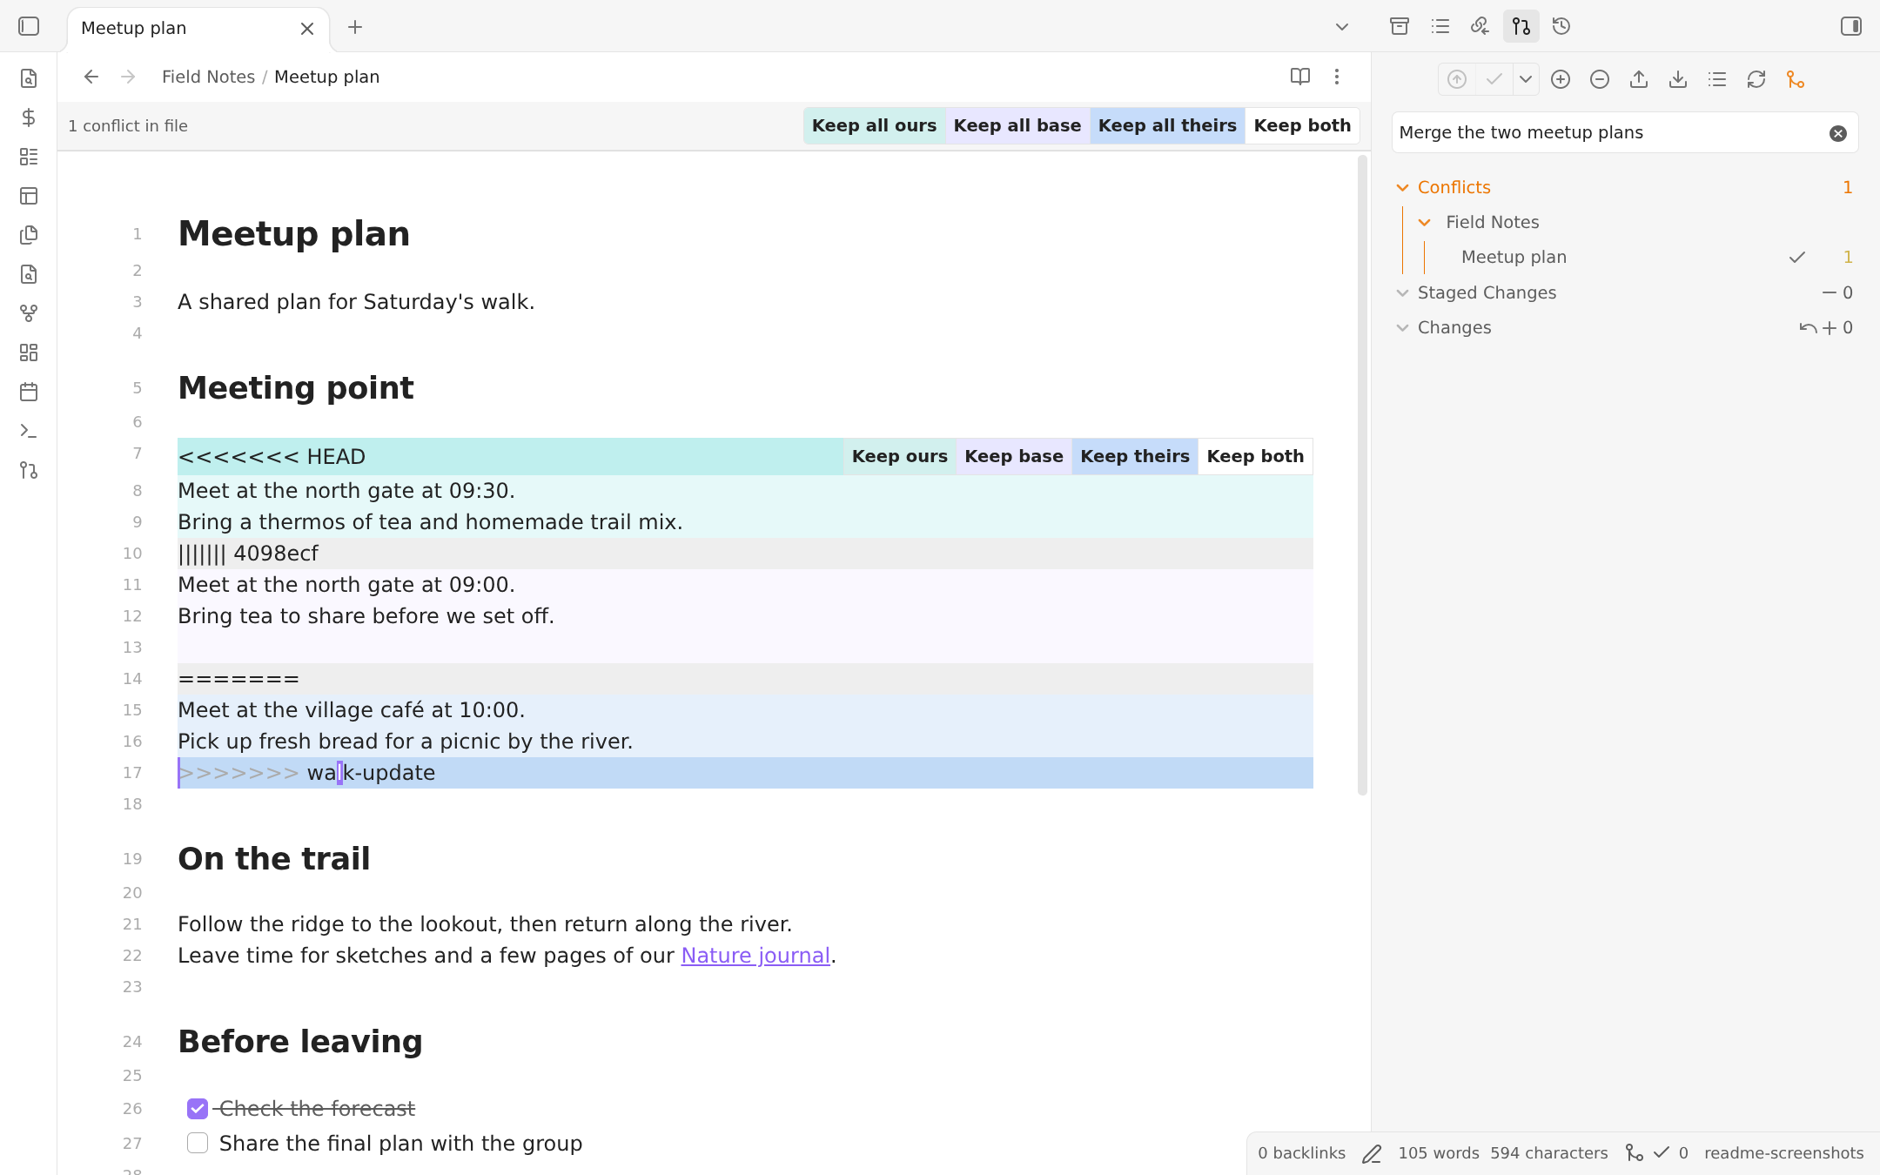1880x1175 pixels.
Task: Open a new tab with the plus button
Action: (355, 27)
